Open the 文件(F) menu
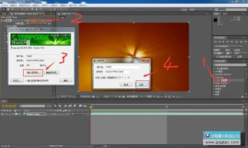248x148 pixels. point(4,6)
